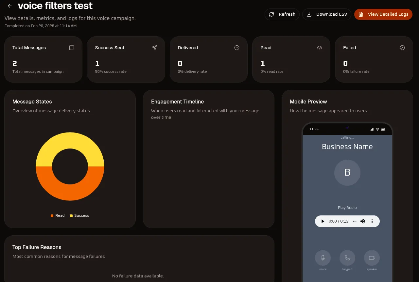Click the keypad button on the phone preview

click(347, 258)
